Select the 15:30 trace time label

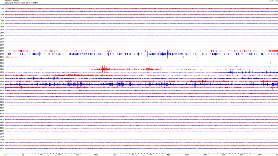(2, 102)
